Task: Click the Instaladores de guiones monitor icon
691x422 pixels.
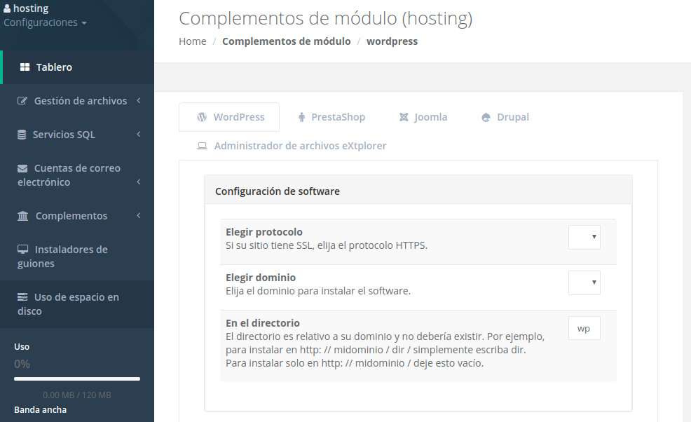Action: 22,250
